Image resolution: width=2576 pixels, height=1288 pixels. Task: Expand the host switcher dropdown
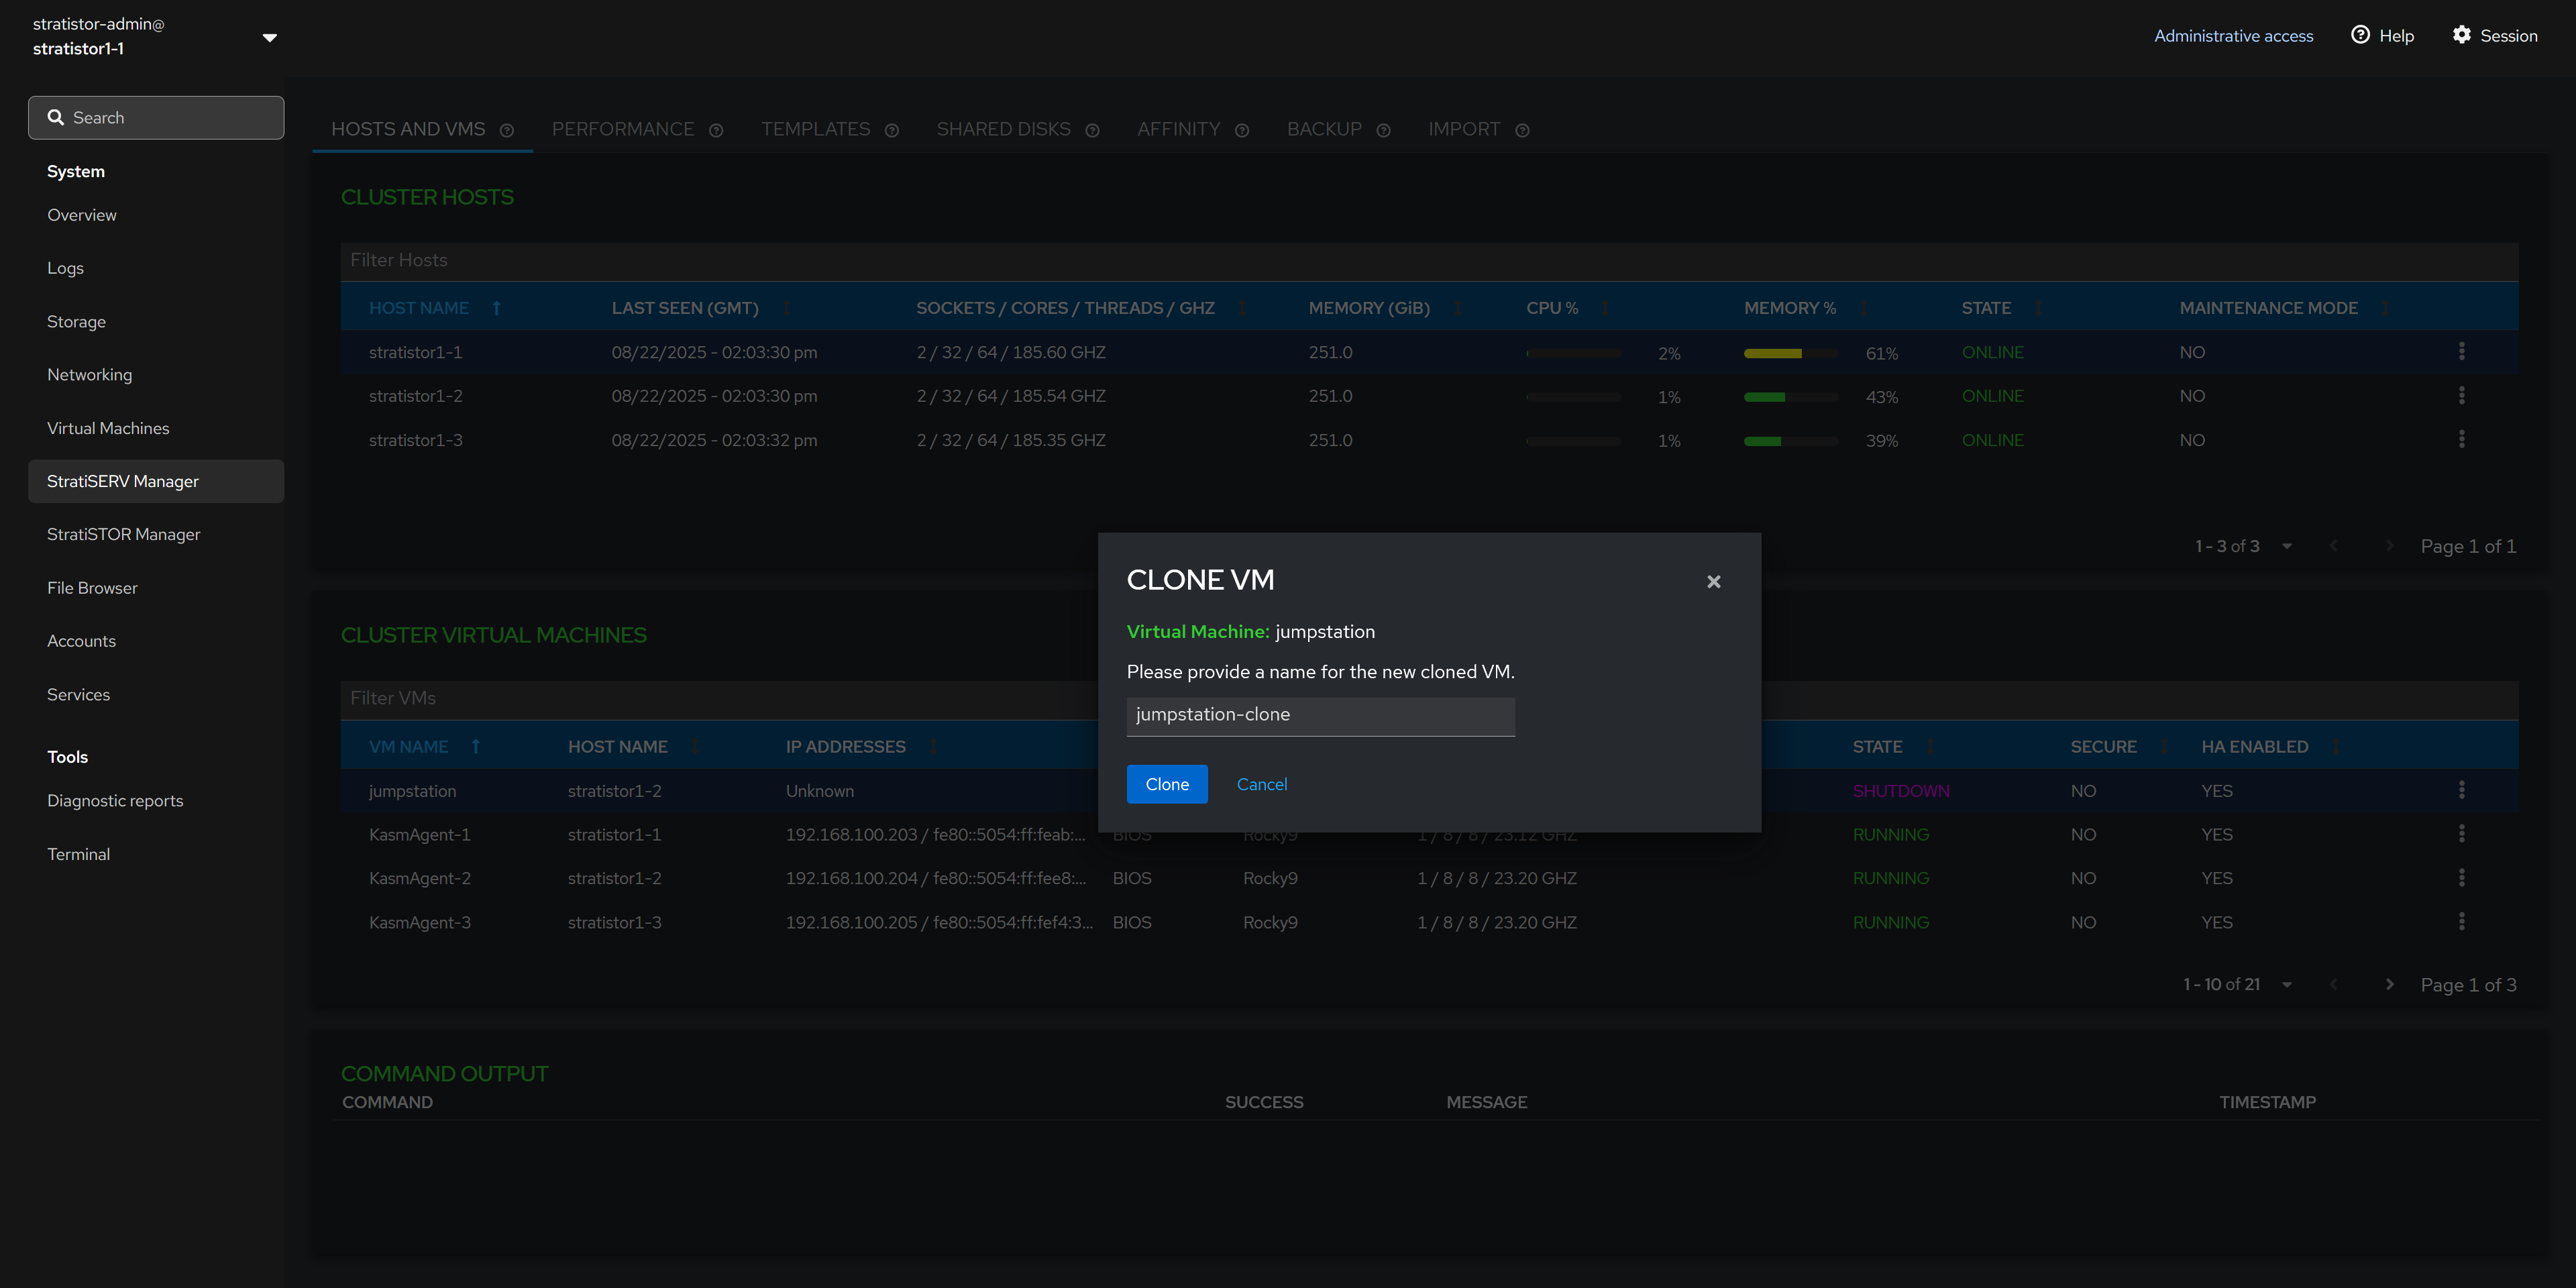click(x=269, y=38)
